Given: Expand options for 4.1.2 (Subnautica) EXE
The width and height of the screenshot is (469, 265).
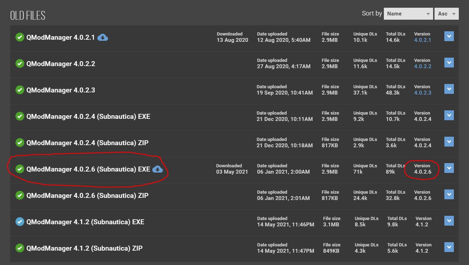Looking at the screenshot, I should click(x=449, y=221).
